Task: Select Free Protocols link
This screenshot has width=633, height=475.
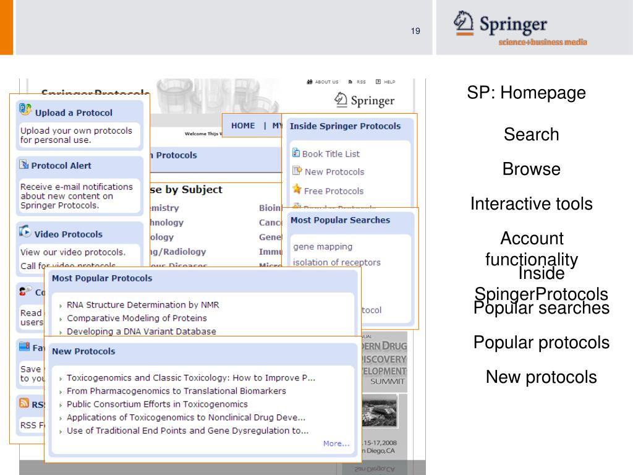Action: (x=333, y=190)
